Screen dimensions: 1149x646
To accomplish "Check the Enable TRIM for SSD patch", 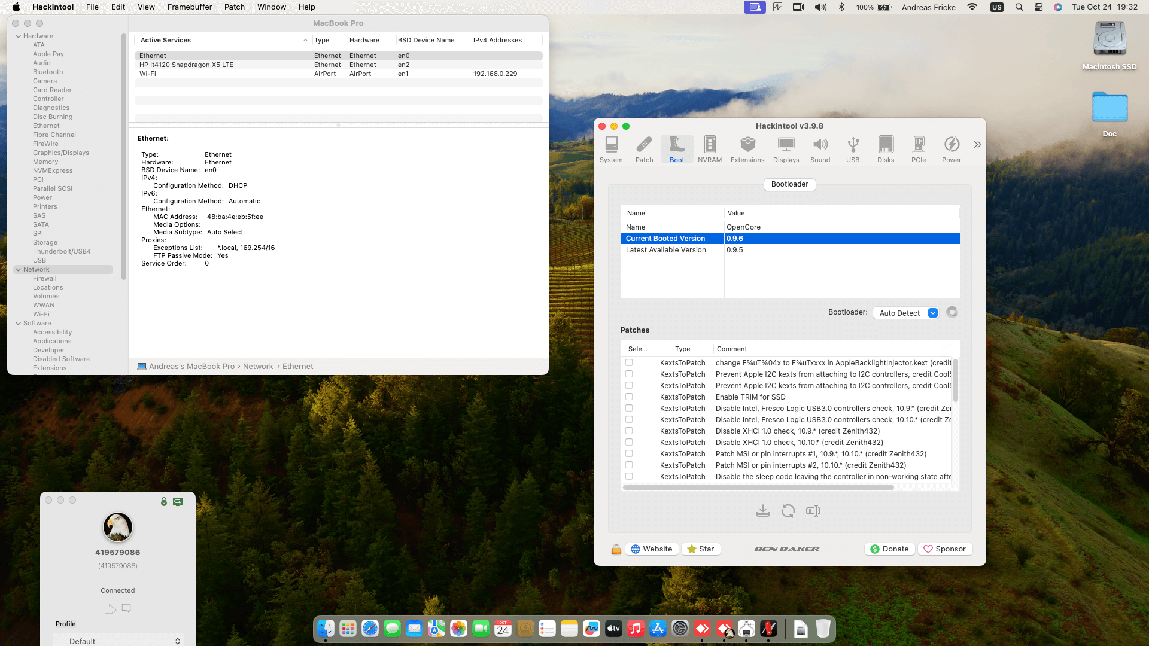I will (629, 397).
